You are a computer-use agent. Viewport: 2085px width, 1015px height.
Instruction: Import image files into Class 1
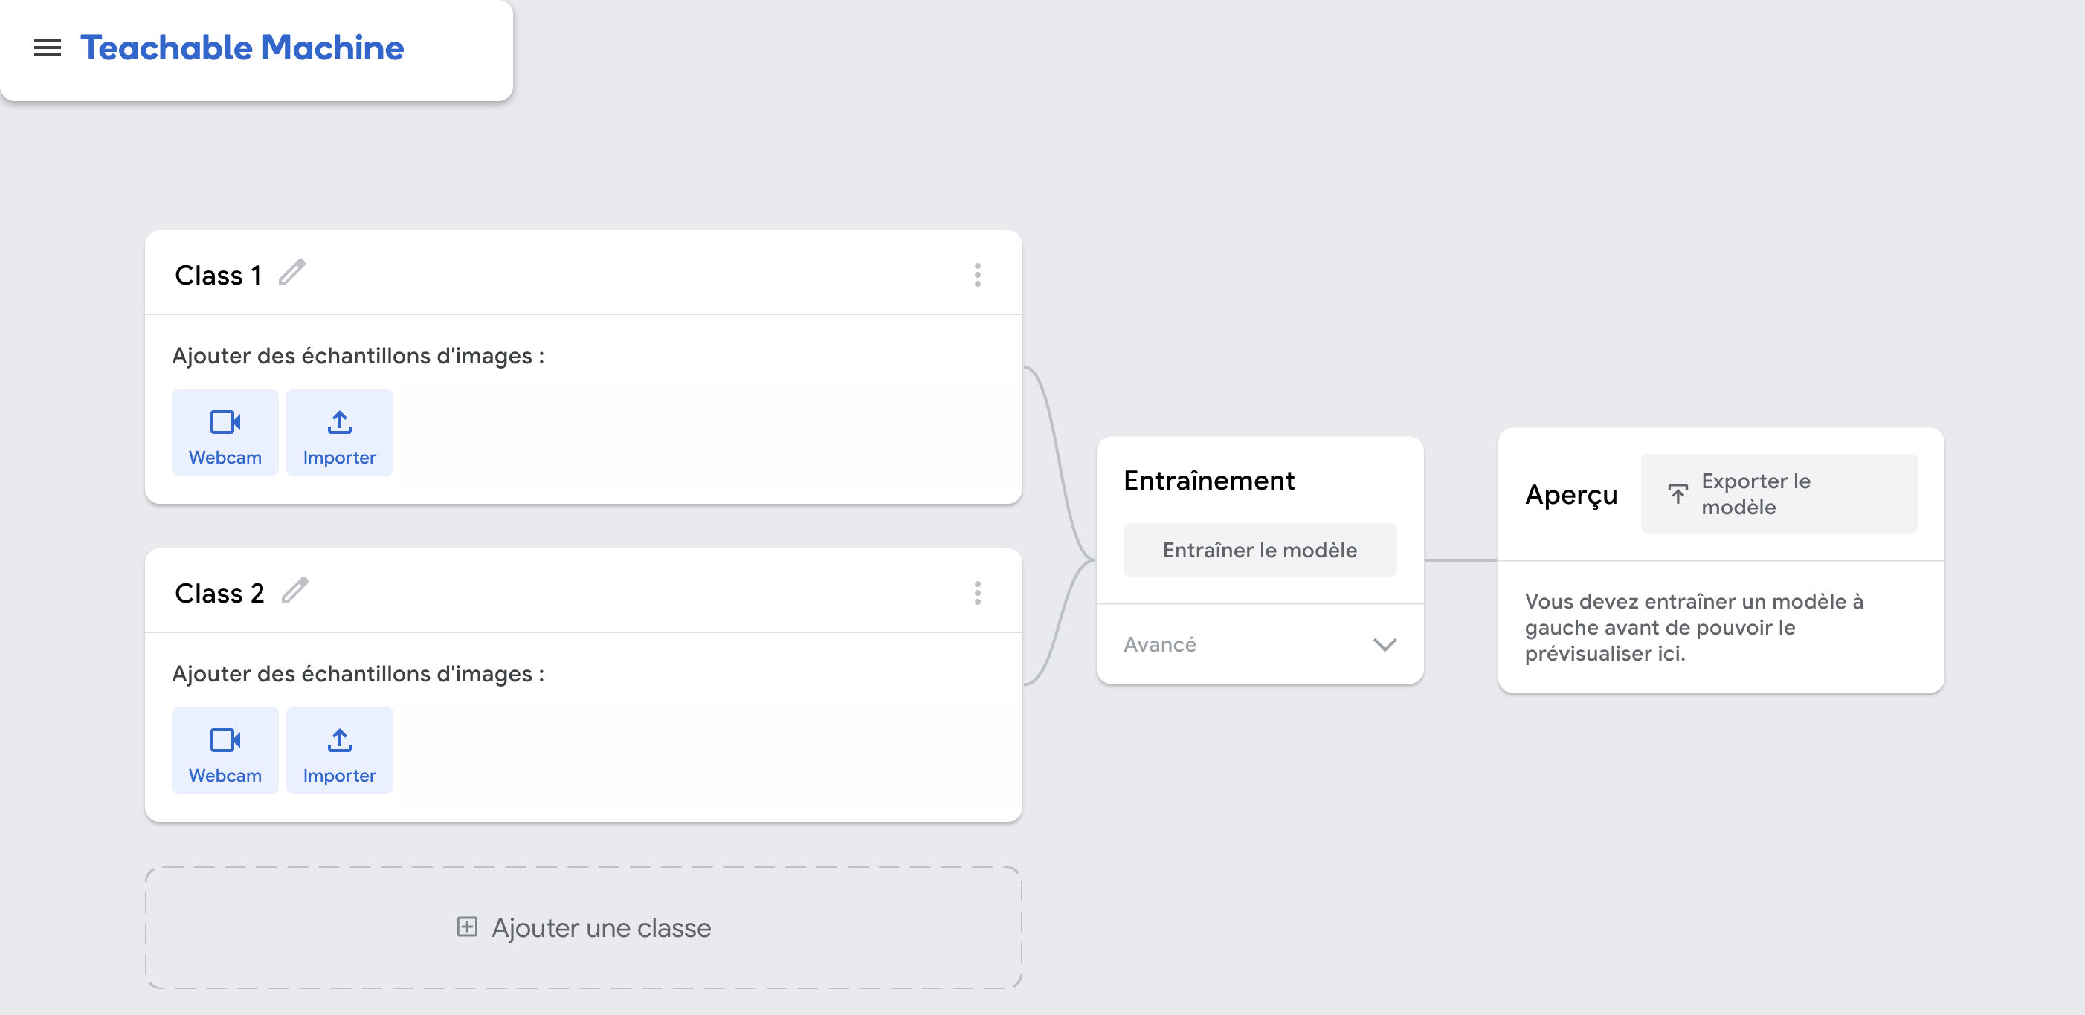click(x=339, y=432)
